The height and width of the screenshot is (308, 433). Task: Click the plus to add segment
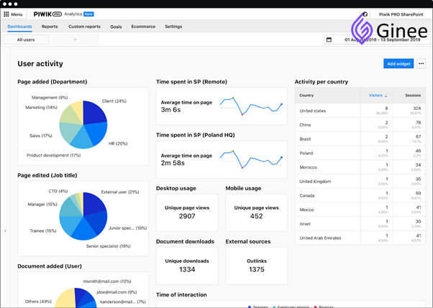(x=75, y=39)
